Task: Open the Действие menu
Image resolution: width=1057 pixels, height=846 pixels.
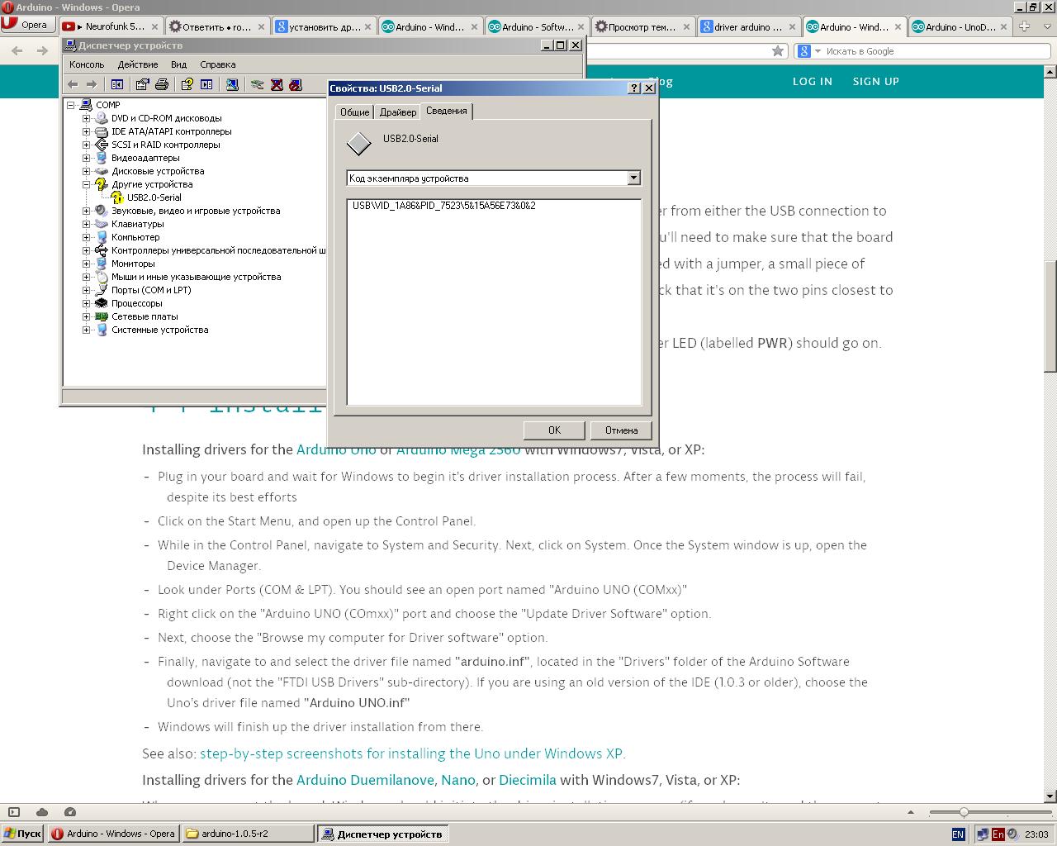Action: click(137, 64)
